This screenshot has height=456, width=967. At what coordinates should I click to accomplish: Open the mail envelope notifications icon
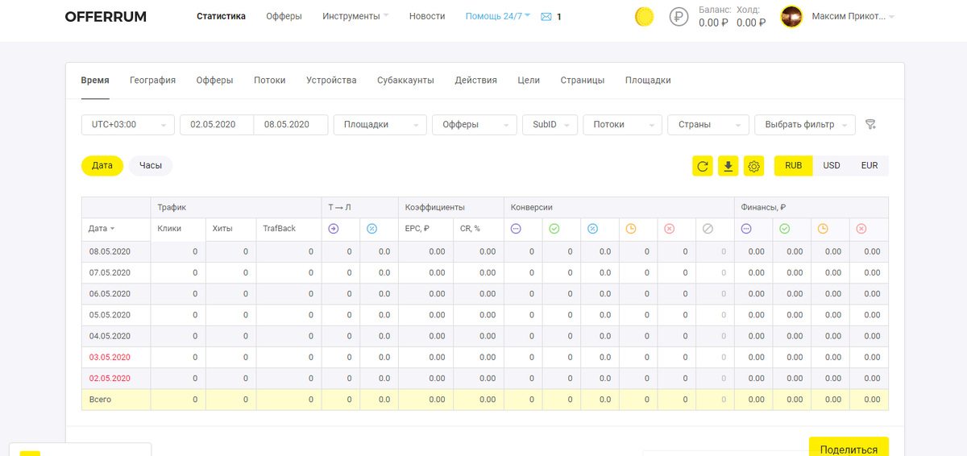coord(546,16)
